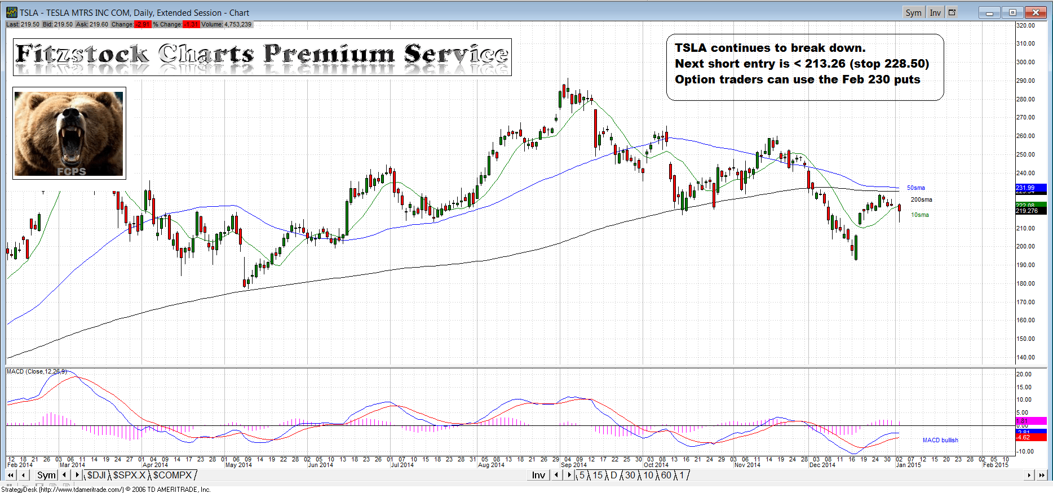Click the roaring bear FCPS image
Viewport: 1053px width, 493px height.
pyautogui.click(x=69, y=134)
